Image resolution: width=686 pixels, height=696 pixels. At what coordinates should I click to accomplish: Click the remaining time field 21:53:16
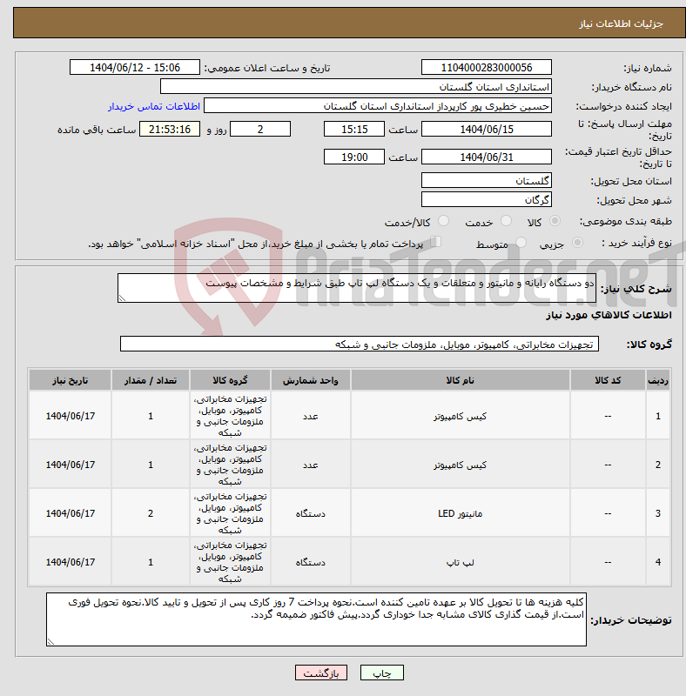[x=170, y=129]
